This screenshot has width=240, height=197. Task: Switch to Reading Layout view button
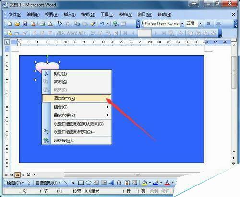point(29,174)
